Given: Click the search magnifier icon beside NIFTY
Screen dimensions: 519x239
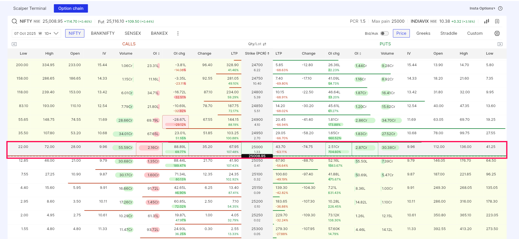Looking at the screenshot, I should click(14, 21).
